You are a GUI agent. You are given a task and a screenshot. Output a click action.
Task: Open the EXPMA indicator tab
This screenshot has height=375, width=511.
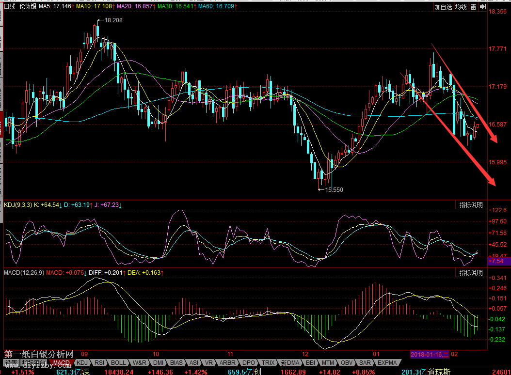(387, 362)
